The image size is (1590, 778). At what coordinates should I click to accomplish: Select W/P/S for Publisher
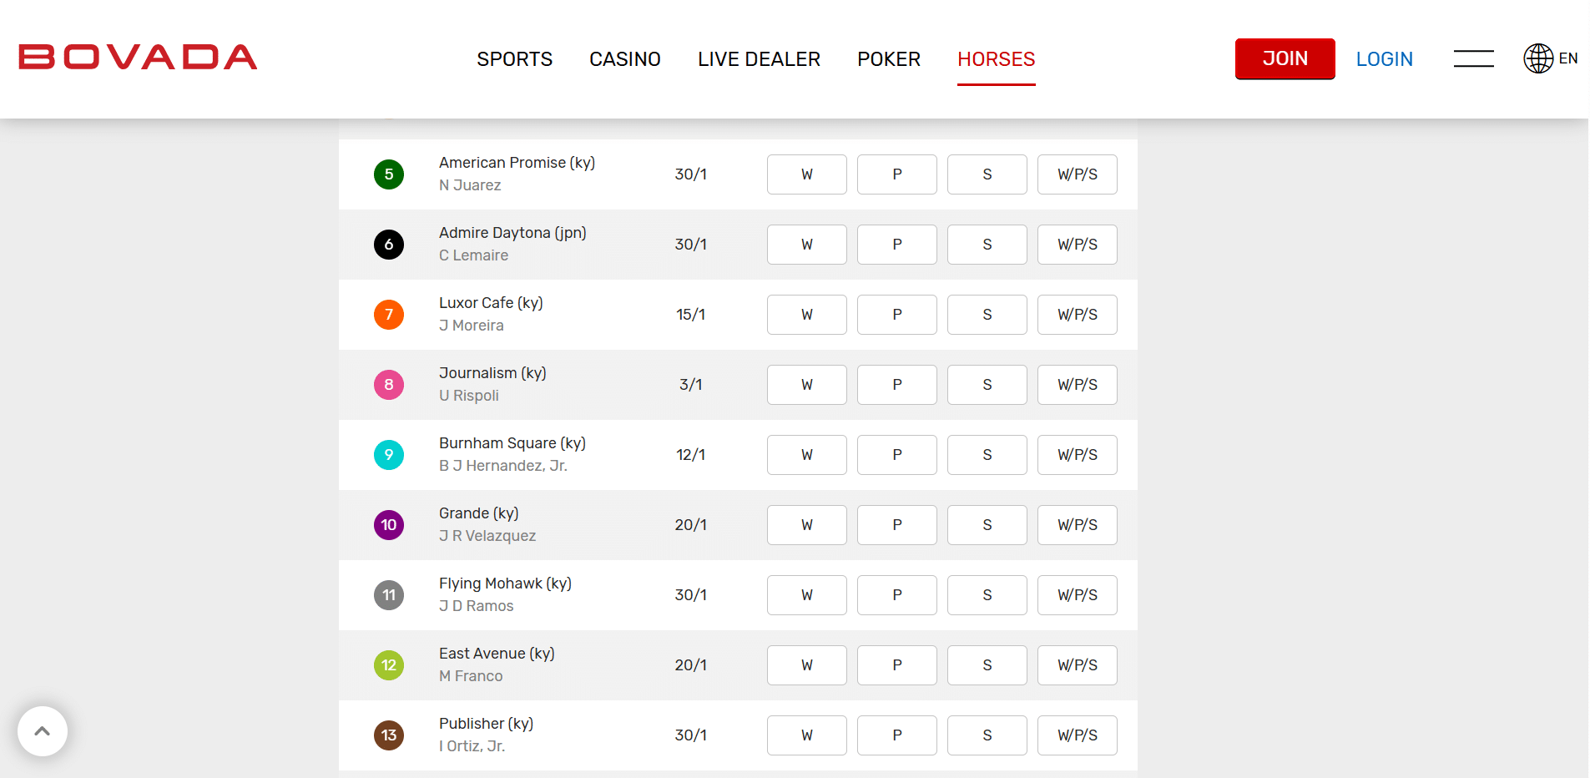tap(1078, 735)
